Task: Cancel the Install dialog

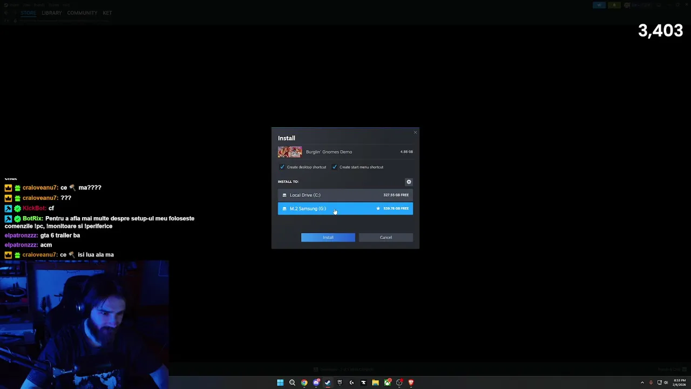Action: pyautogui.click(x=386, y=237)
